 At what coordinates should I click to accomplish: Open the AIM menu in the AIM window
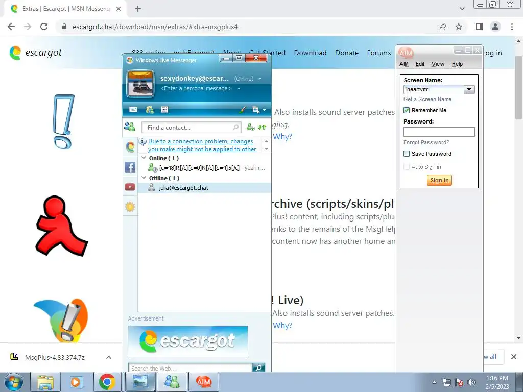point(404,64)
